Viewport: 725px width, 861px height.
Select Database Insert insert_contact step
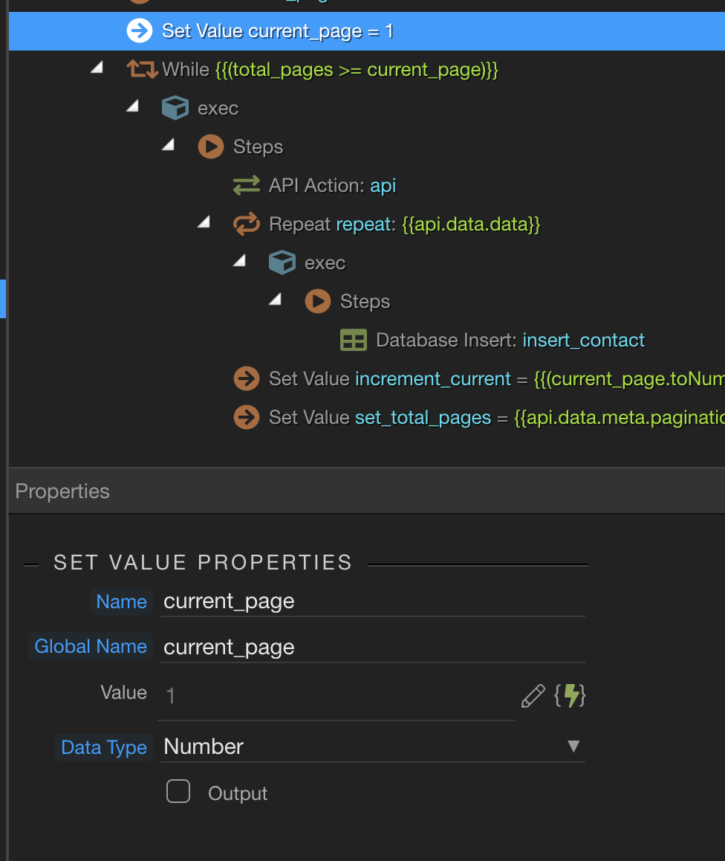[x=510, y=341]
